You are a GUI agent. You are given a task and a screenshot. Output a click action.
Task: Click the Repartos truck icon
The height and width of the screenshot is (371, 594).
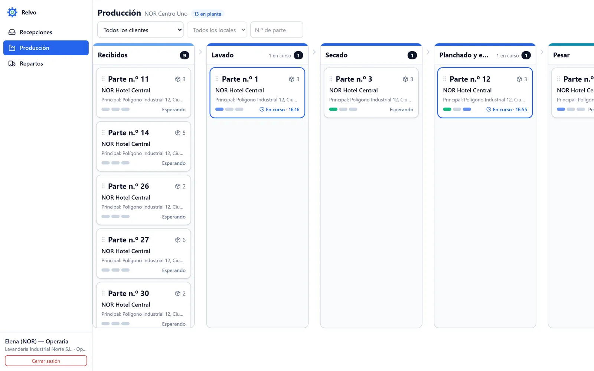tap(12, 63)
